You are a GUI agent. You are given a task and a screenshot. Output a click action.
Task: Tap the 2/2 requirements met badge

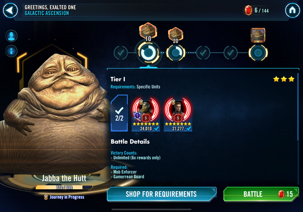pos(119,113)
